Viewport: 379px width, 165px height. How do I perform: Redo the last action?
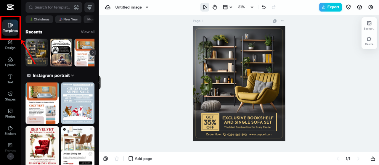click(274, 7)
